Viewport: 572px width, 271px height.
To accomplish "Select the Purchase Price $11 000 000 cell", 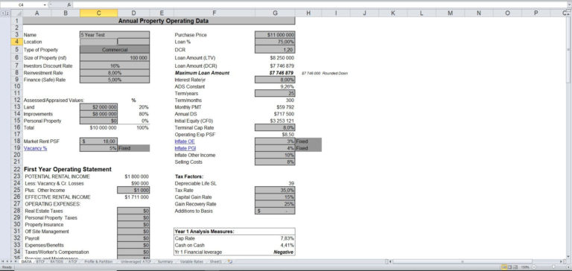I will click(x=275, y=35).
